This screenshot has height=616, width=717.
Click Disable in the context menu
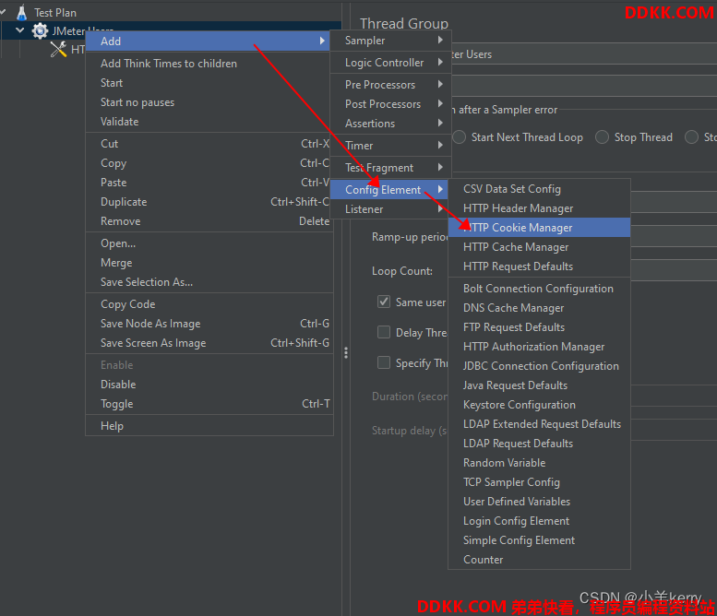tap(209, 385)
